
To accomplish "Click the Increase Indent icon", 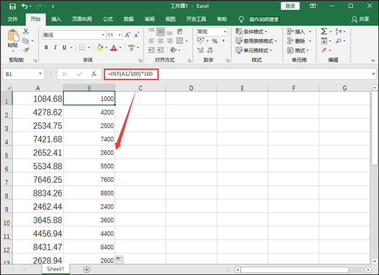I will pos(161,50).
